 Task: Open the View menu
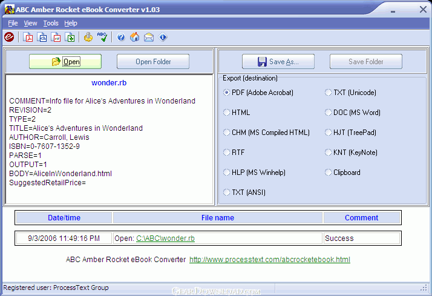(30, 23)
